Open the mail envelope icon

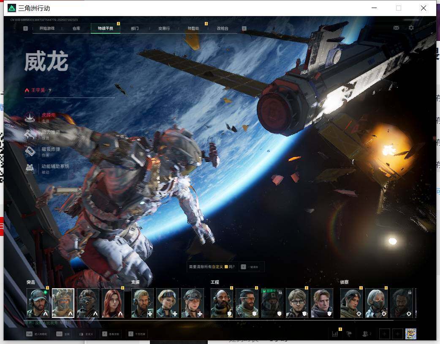coord(396,28)
